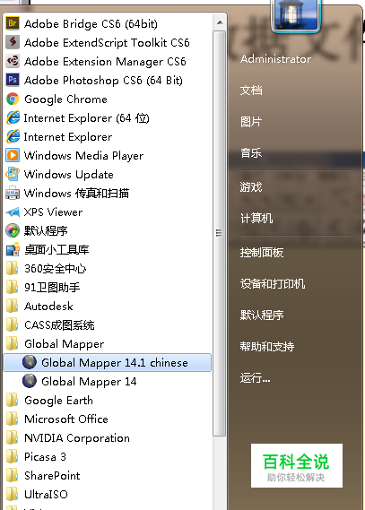This screenshot has width=365, height=510.
Task: Click the Windows Update icon
Action: [x=13, y=175]
